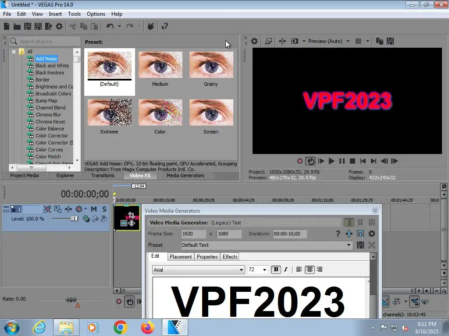Screen dimensions: 449x336
Task: Toggle Italic formatting in text editor
Action: [x=285, y=269]
